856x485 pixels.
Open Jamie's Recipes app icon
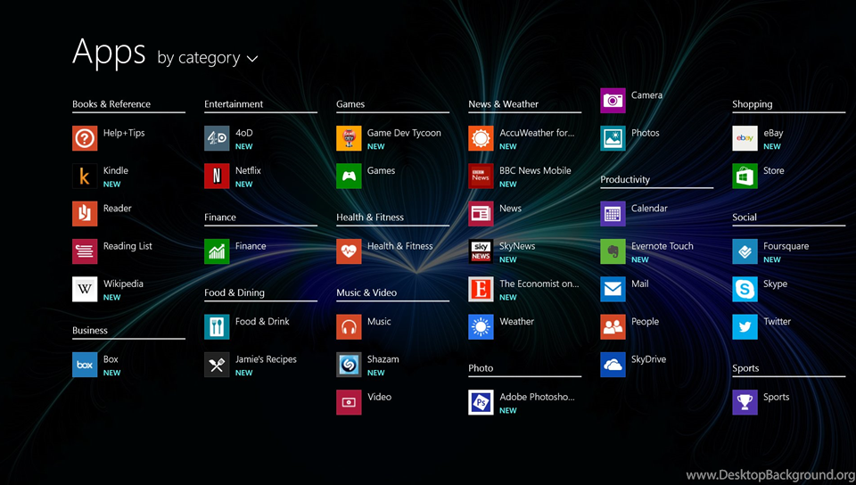[x=217, y=365]
